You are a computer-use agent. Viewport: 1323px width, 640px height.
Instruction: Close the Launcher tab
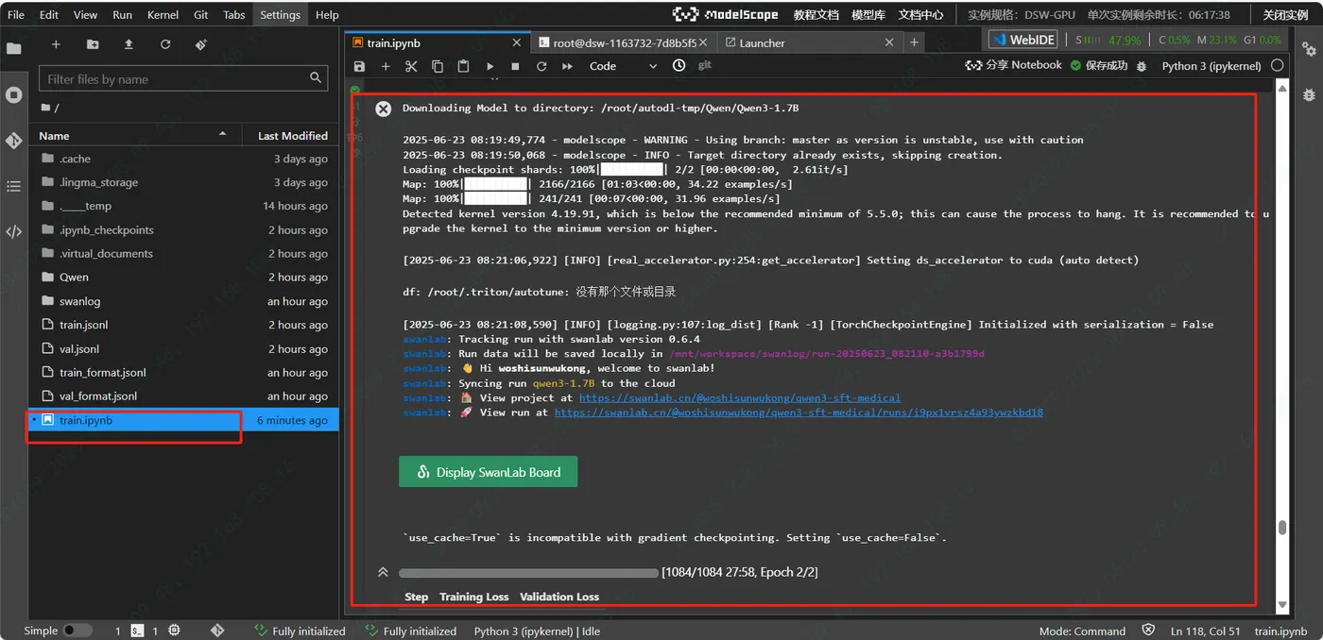889,42
